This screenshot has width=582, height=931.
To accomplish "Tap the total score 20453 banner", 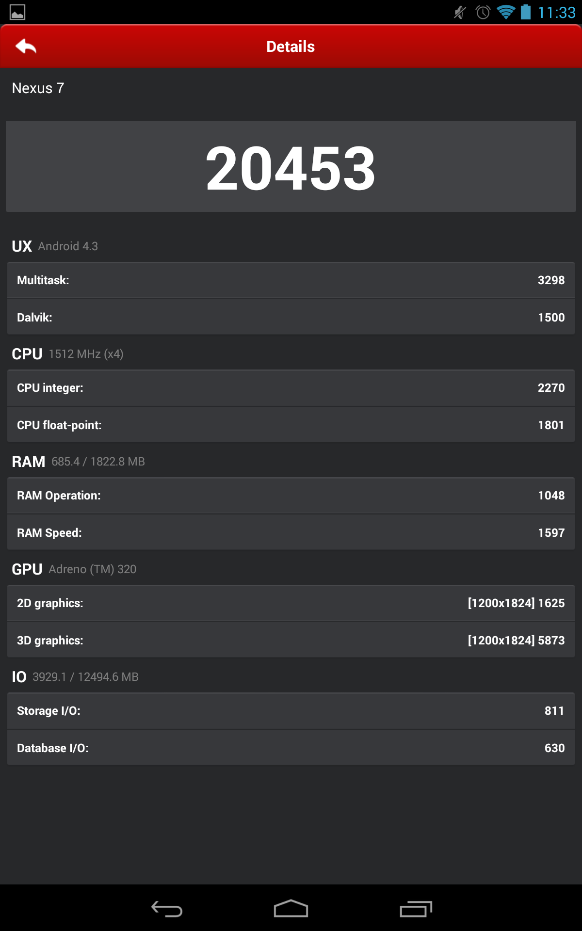I will click(291, 166).
